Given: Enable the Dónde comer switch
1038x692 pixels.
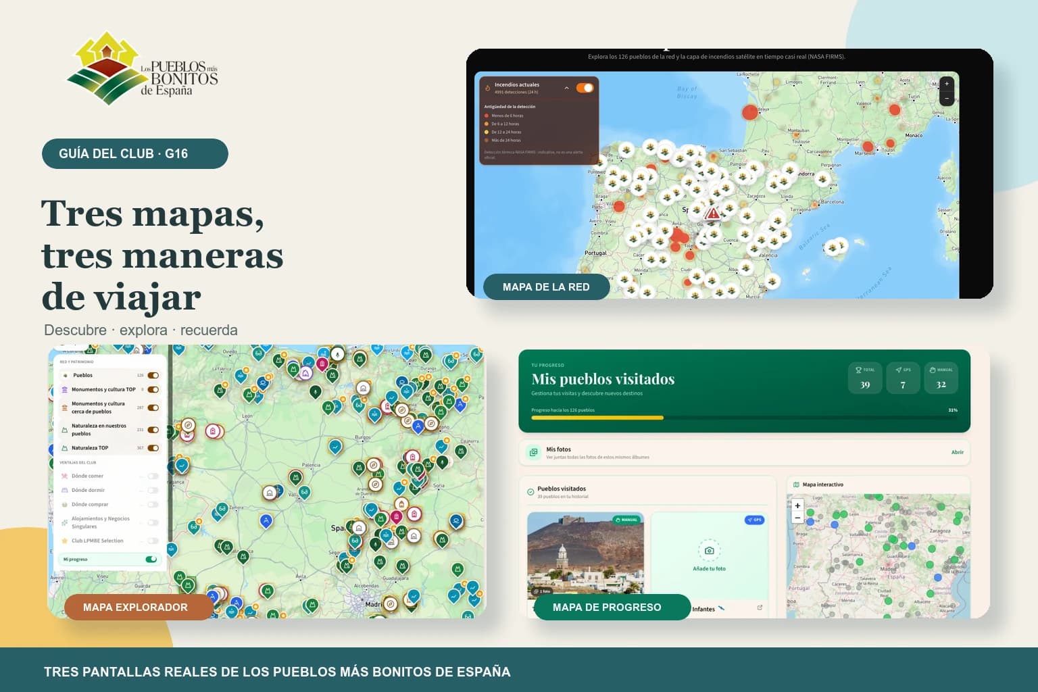Looking at the screenshot, I should point(153,476).
